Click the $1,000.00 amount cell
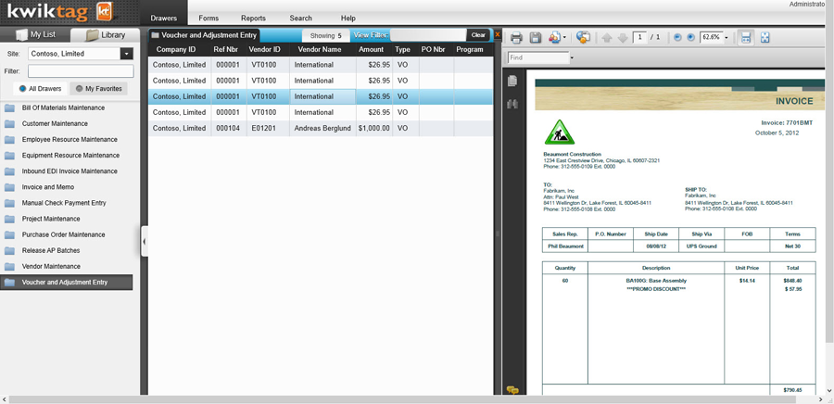 click(374, 128)
